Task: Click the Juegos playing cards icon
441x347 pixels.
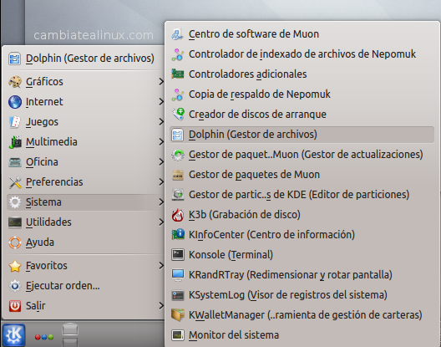Action: (x=15, y=122)
